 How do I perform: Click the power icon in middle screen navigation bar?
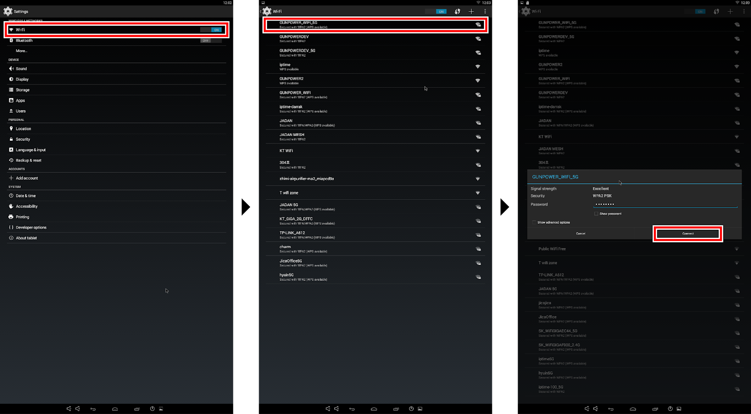(411, 408)
